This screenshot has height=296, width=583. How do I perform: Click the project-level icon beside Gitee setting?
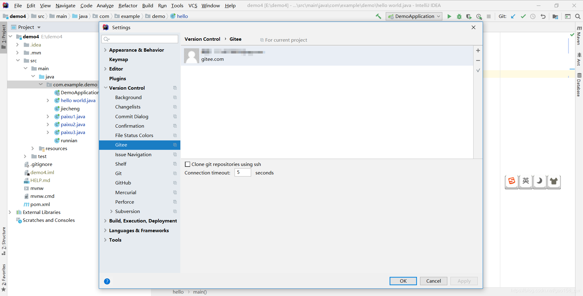tap(175, 145)
